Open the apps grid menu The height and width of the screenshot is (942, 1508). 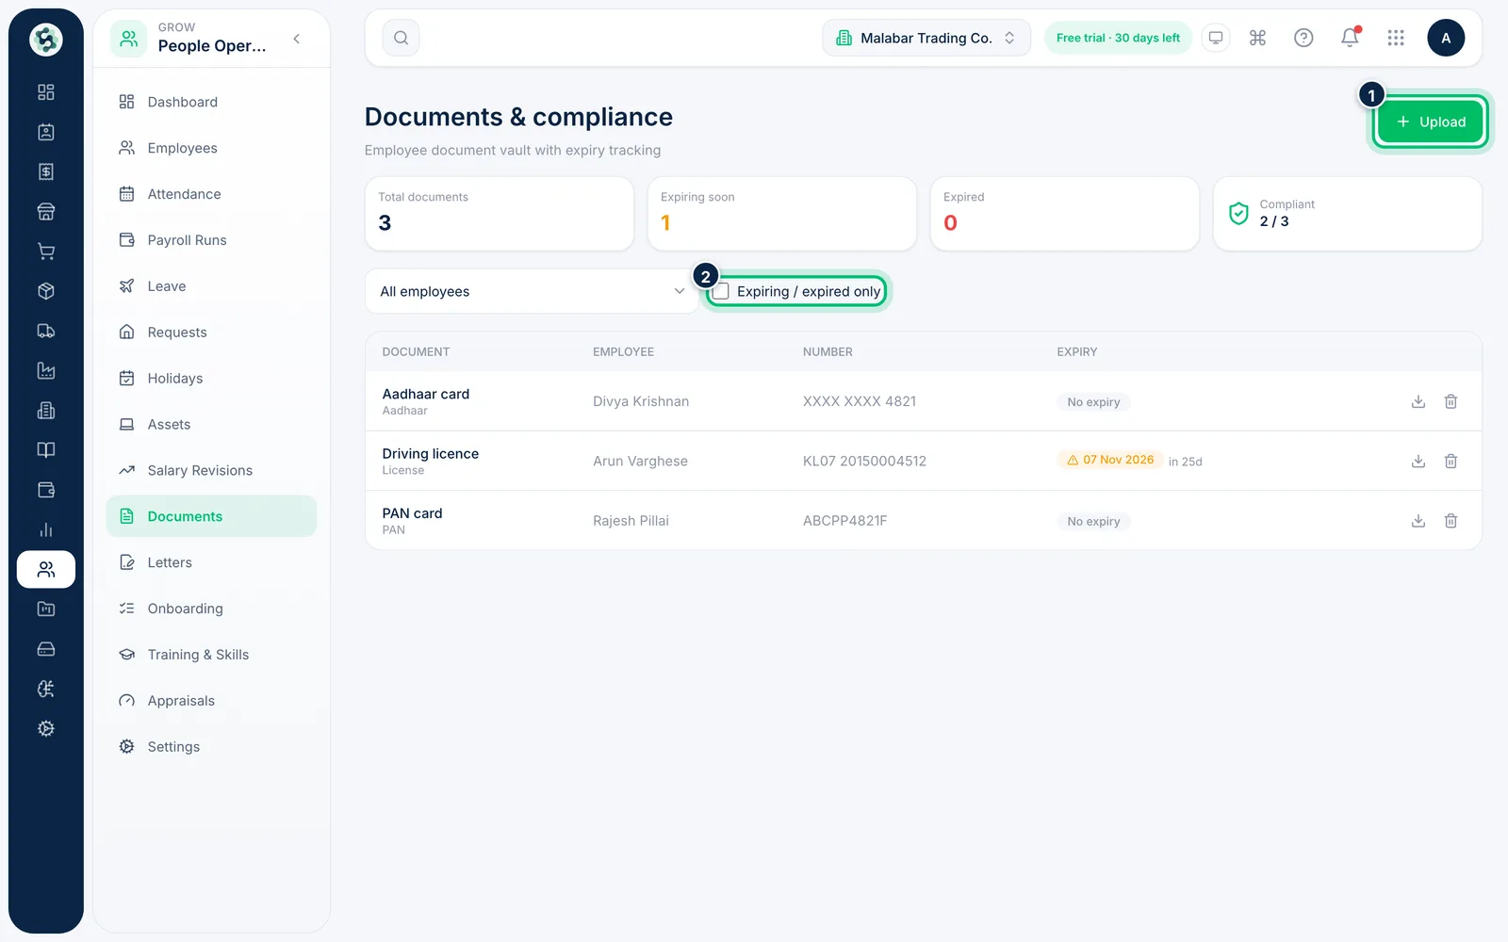(x=1396, y=38)
